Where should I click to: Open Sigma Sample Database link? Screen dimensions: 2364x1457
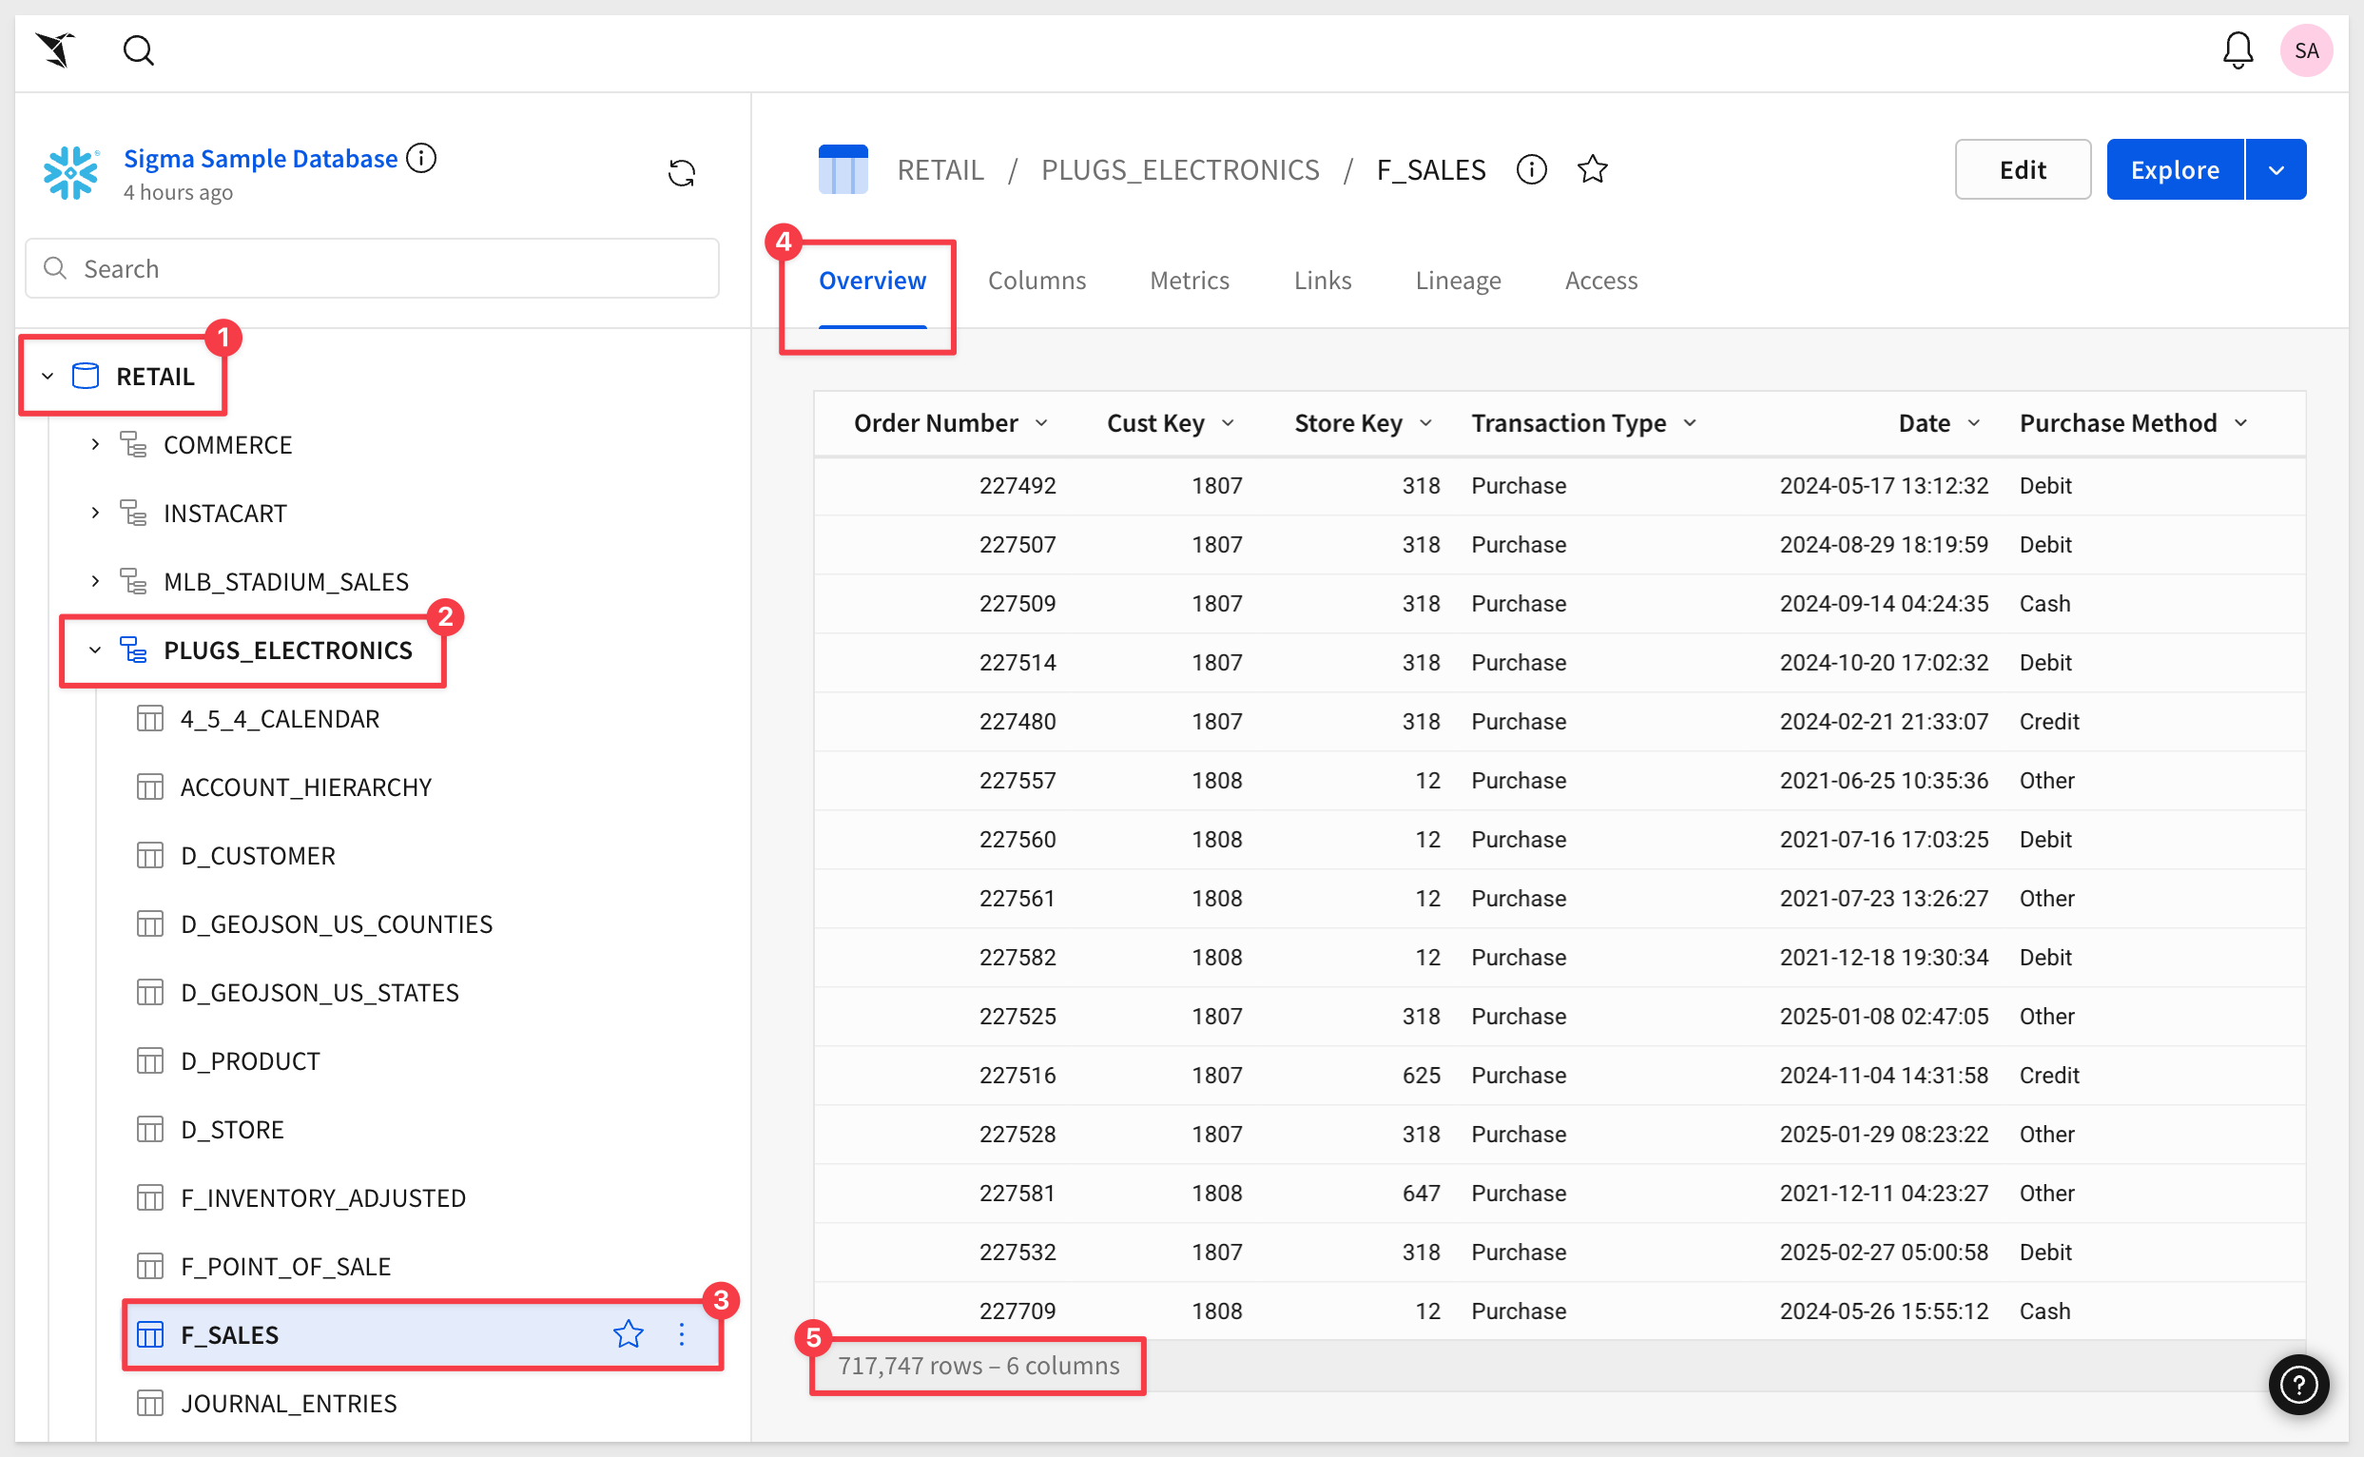click(261, 158)
